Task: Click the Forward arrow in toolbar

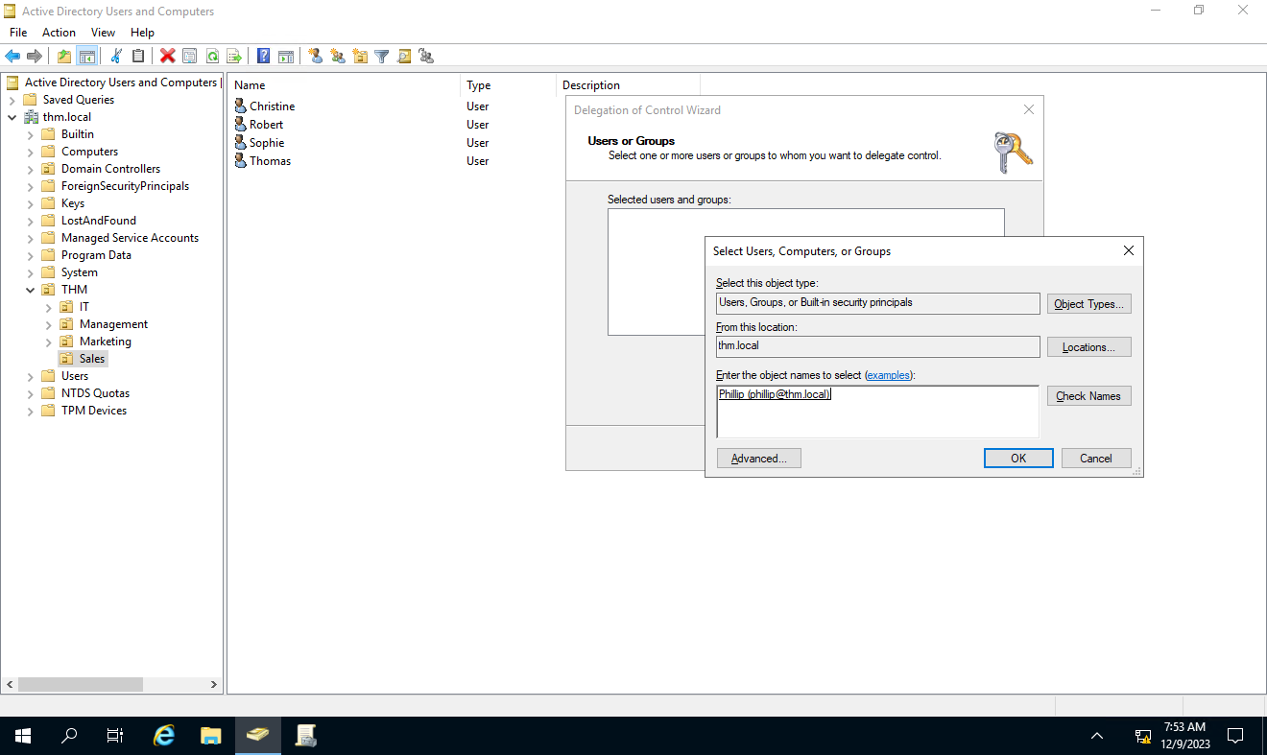Action: click(35, 57)
